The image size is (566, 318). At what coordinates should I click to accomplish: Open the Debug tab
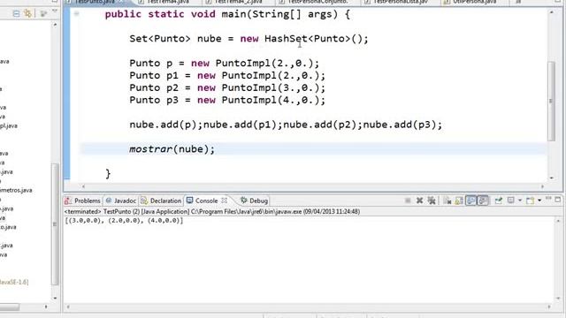point(254,201)
